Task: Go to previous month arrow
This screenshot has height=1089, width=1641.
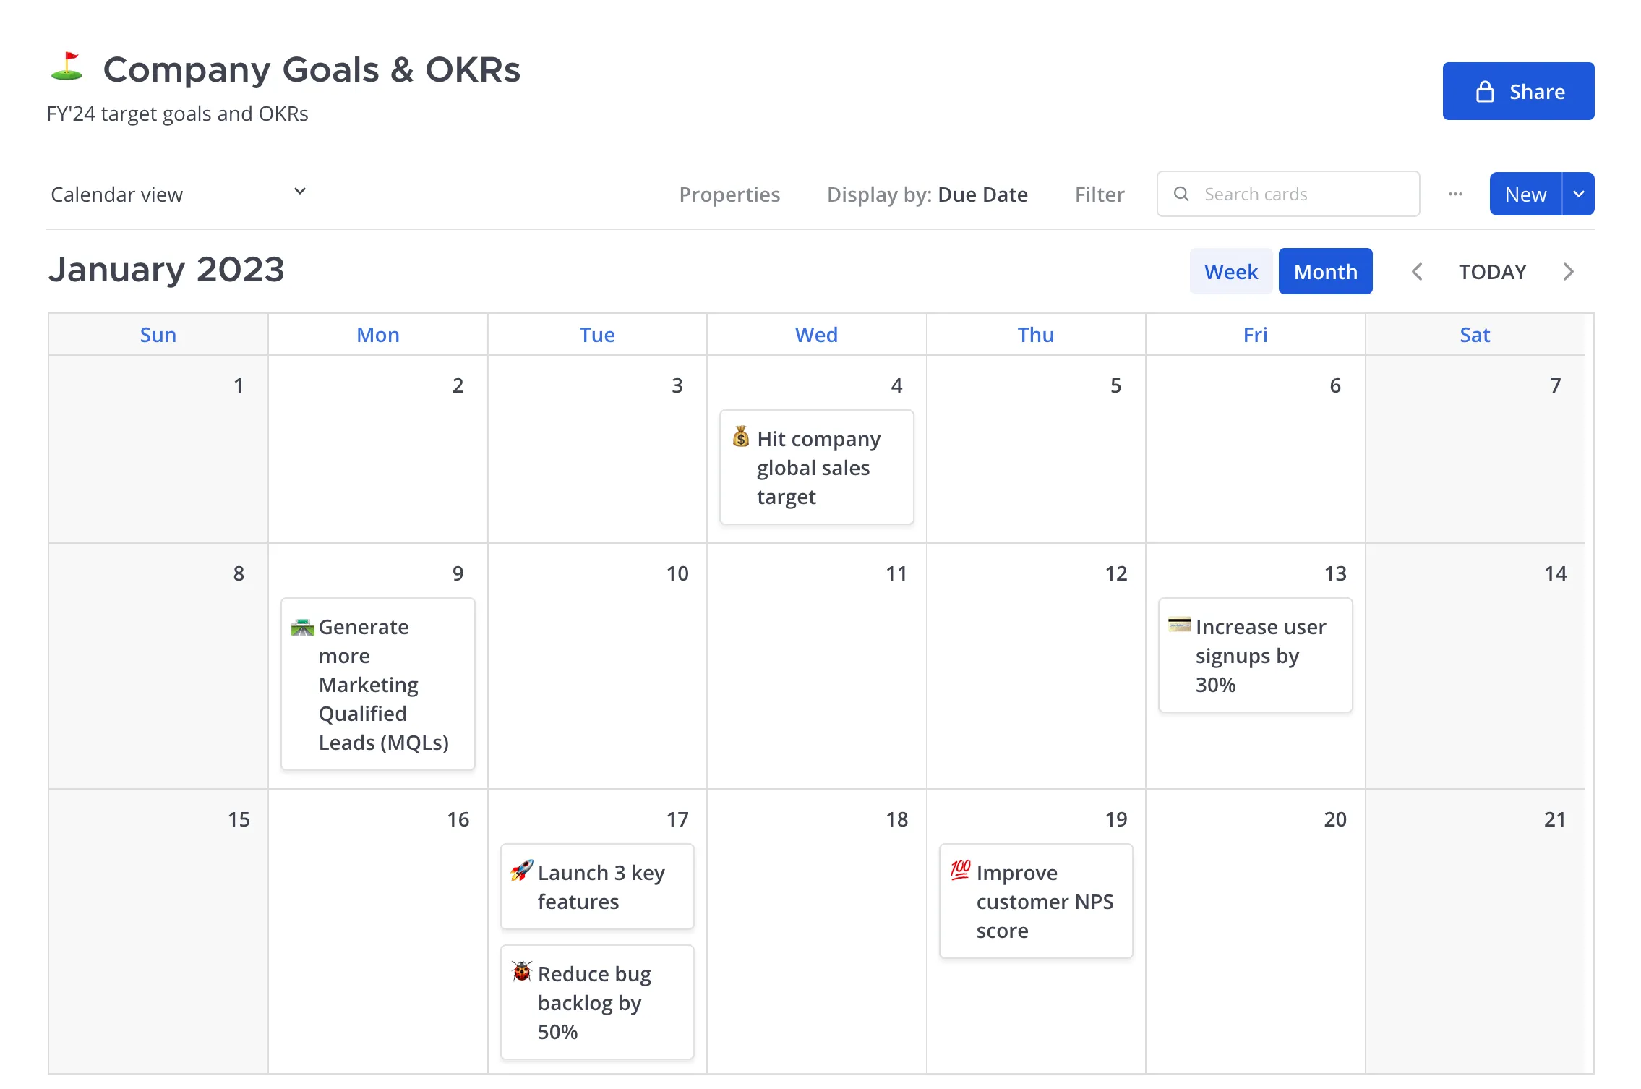Action: coord(1417,272)
